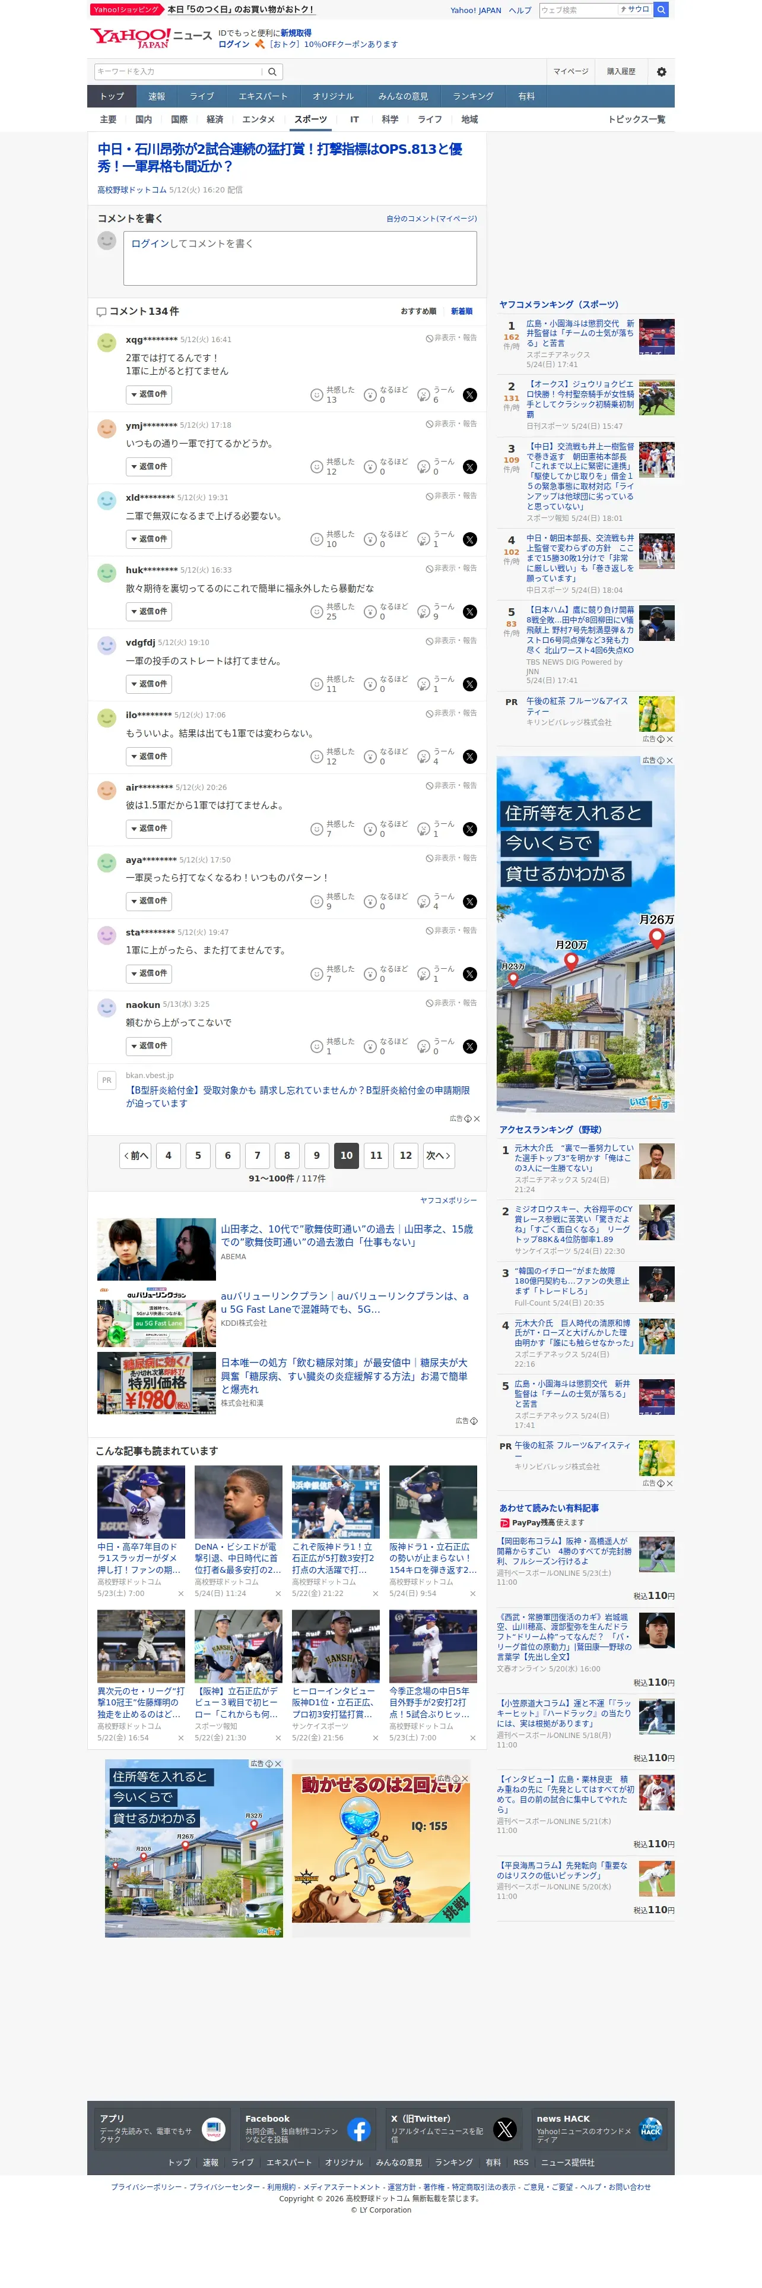762x2288 pixels.
Task: Share ymj's comment on X
Action: point(470,467)
